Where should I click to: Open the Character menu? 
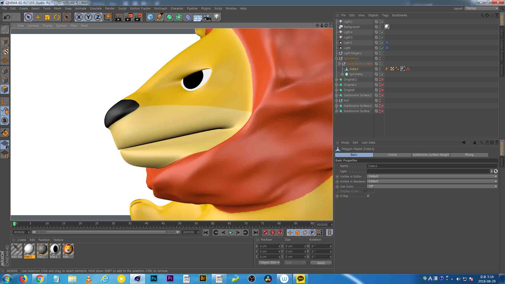pyautogui.click(x=177, y=8)
